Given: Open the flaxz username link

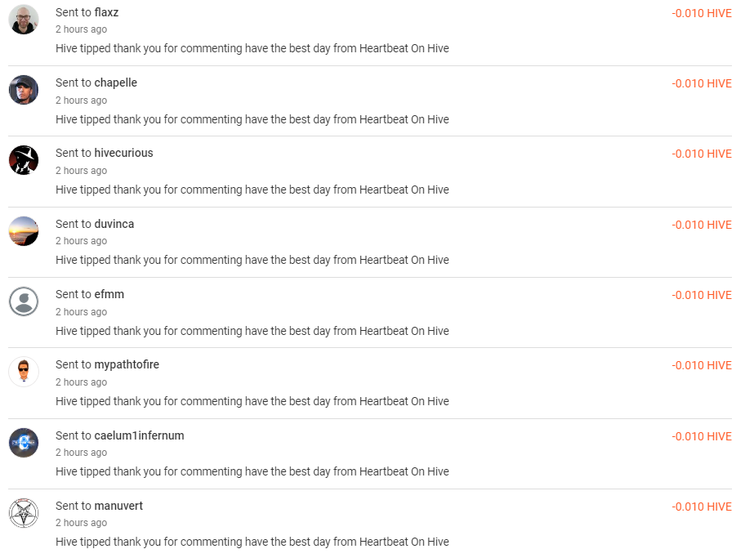Looking at the screenshot, I should click(x=106, y=12).
